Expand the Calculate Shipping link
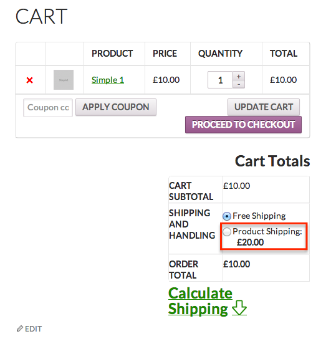The width and height of the screenshot is (331, 354). point(201,301)
